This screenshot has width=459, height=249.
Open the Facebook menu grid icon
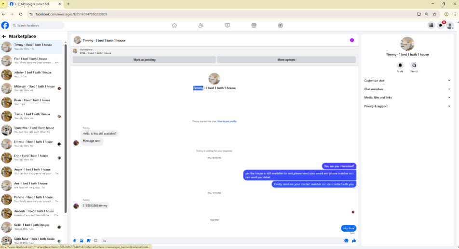pos(431,26)
